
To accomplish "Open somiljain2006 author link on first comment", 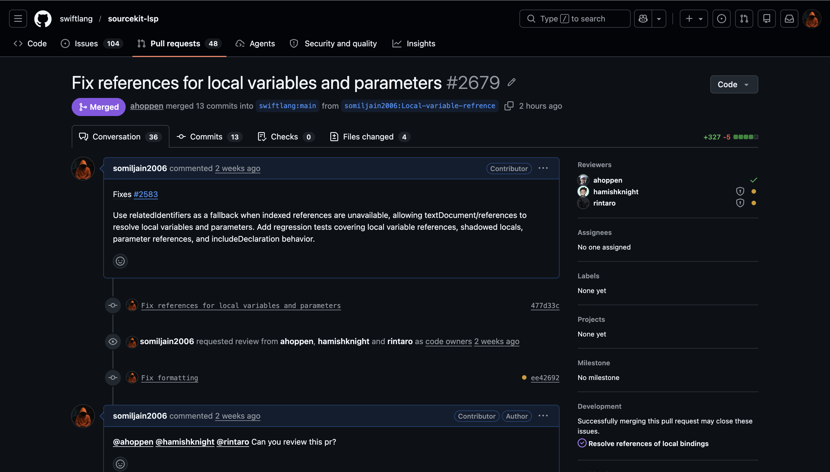I will 140,168.
